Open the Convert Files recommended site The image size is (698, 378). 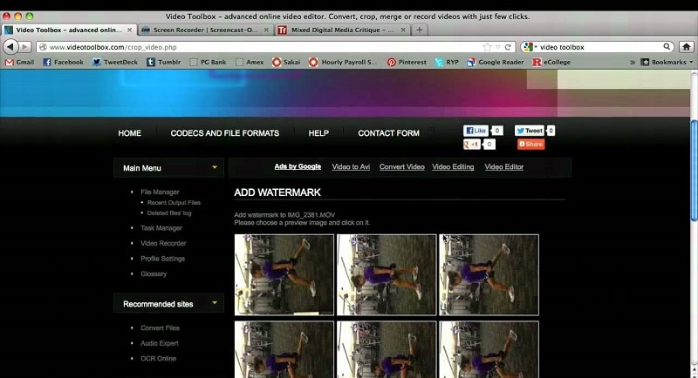coord(160,327)
